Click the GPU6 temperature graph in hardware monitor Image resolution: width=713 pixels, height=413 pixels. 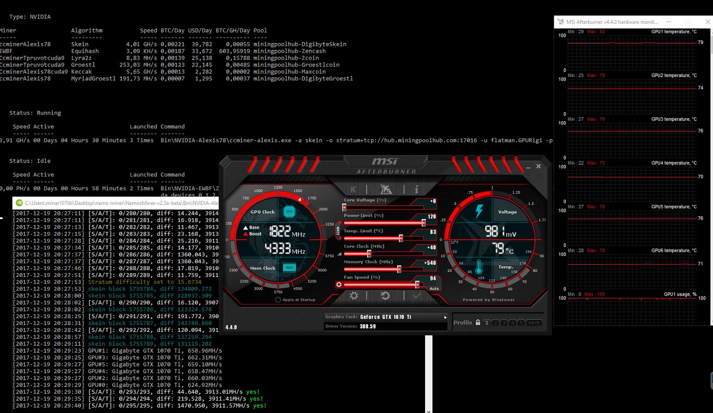coord(632,271)
